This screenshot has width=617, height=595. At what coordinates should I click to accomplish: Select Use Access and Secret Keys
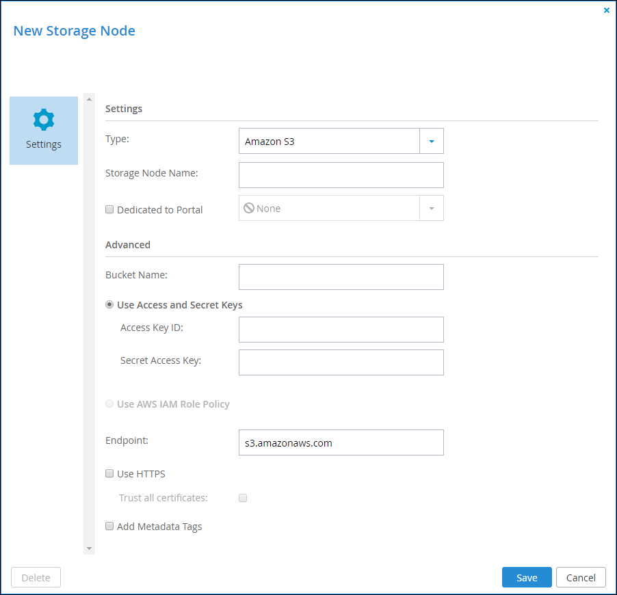(x=109, y=304)
